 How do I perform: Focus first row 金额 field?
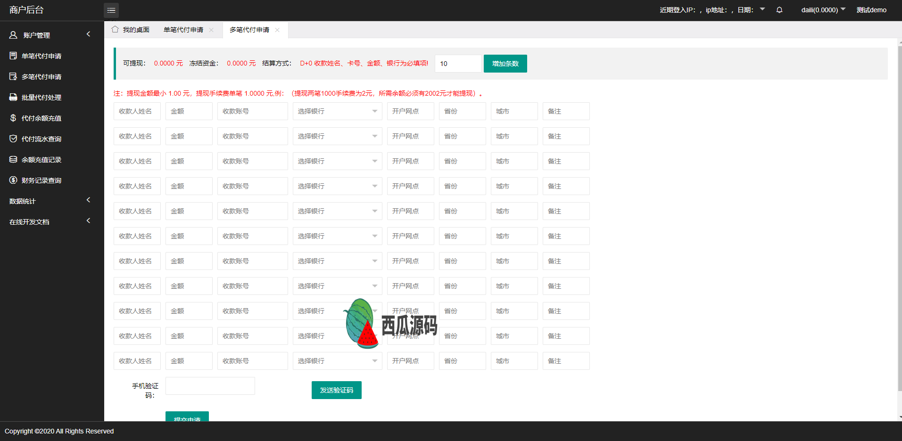pos(189,111)
